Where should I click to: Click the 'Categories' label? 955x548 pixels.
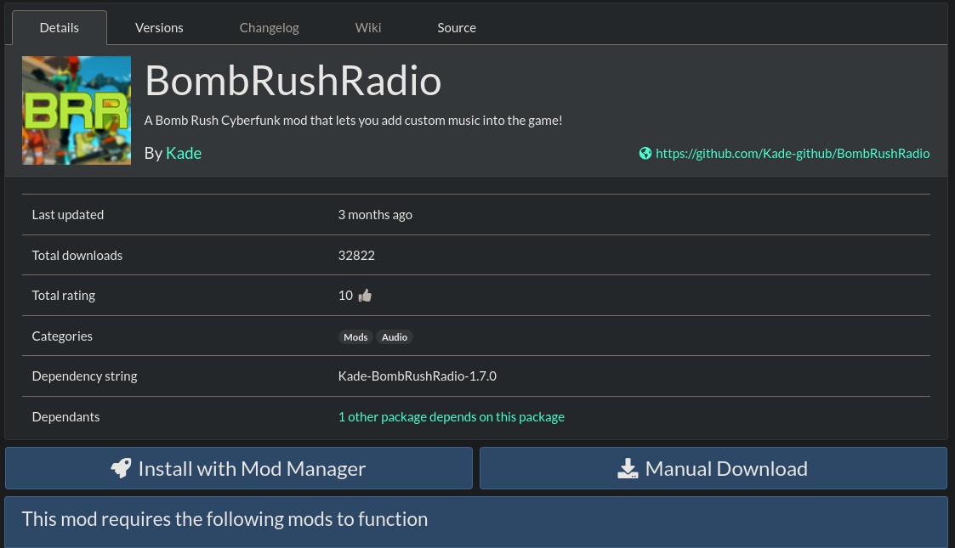coord(62,336)
